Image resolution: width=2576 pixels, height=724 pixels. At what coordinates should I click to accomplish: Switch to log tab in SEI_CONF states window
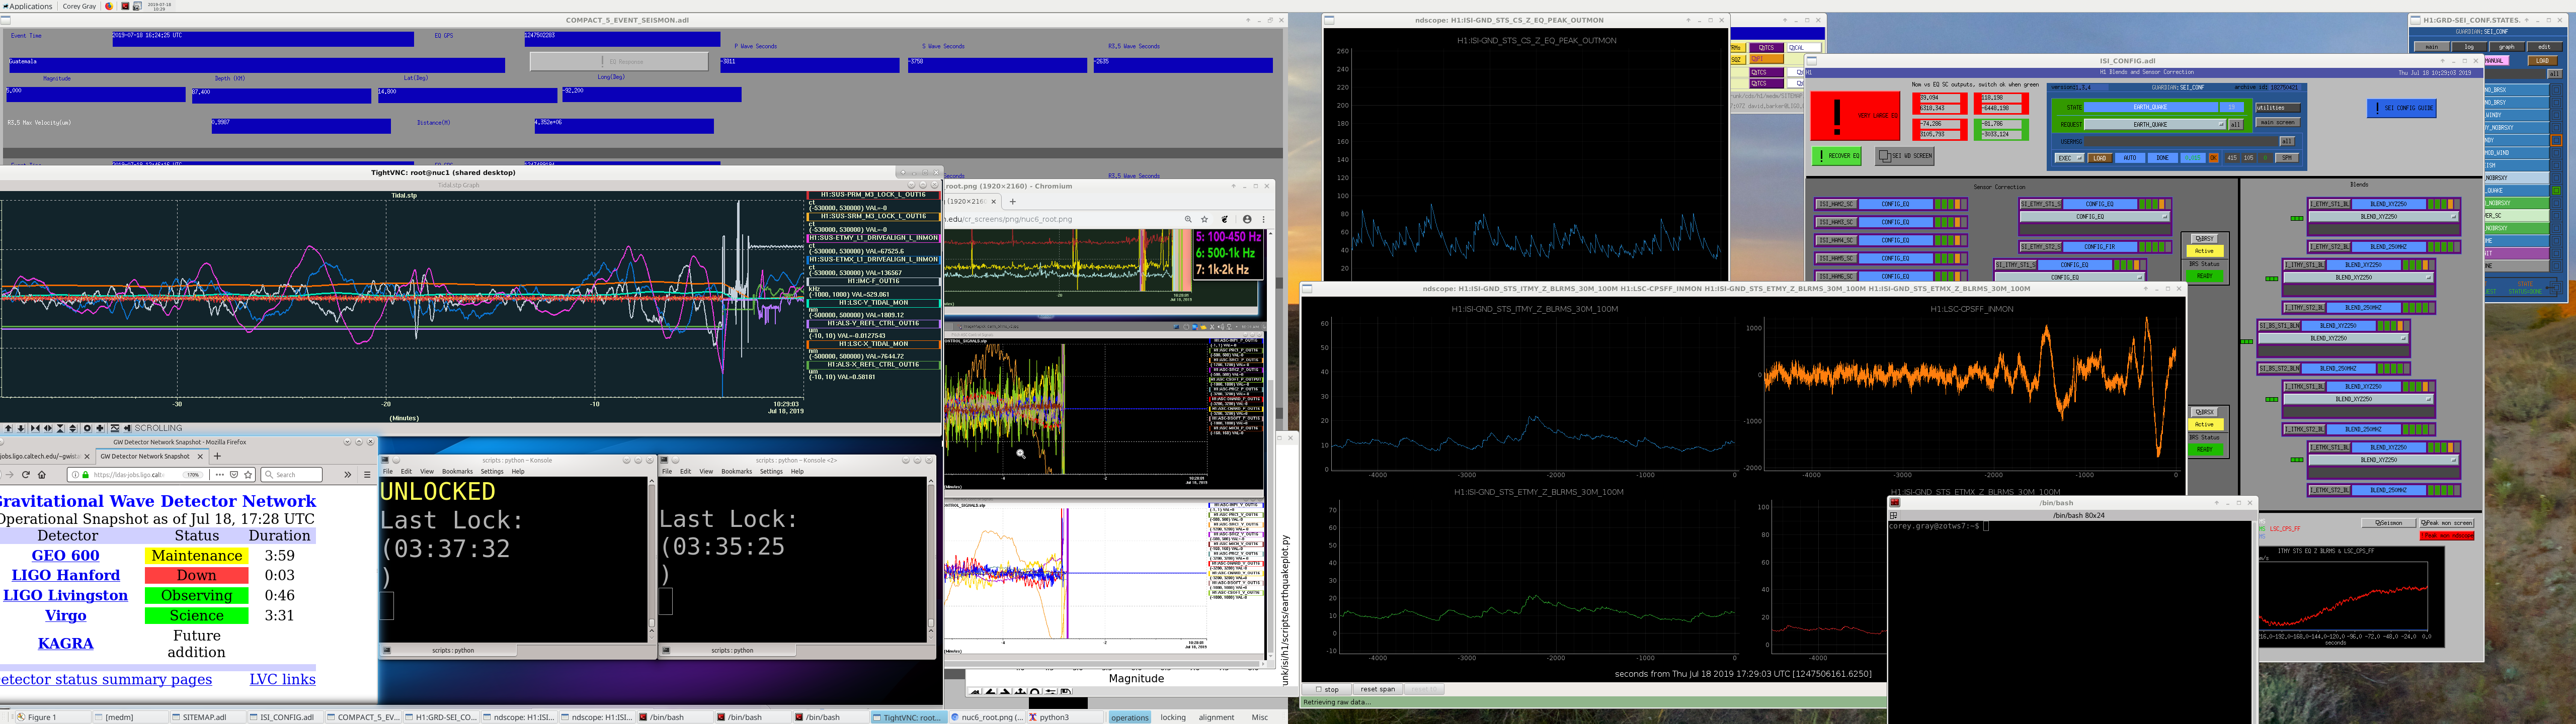[2469, 47]
